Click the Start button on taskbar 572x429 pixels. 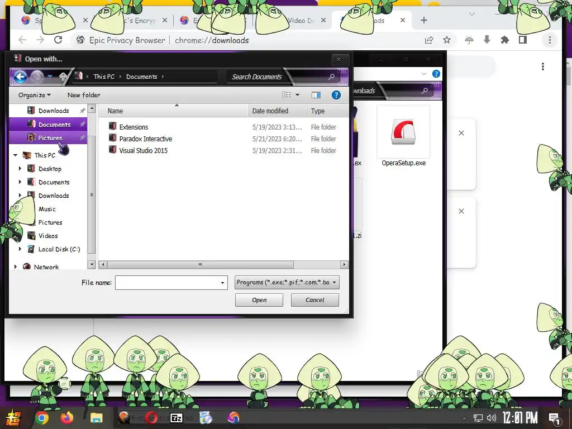coord(12,418)
